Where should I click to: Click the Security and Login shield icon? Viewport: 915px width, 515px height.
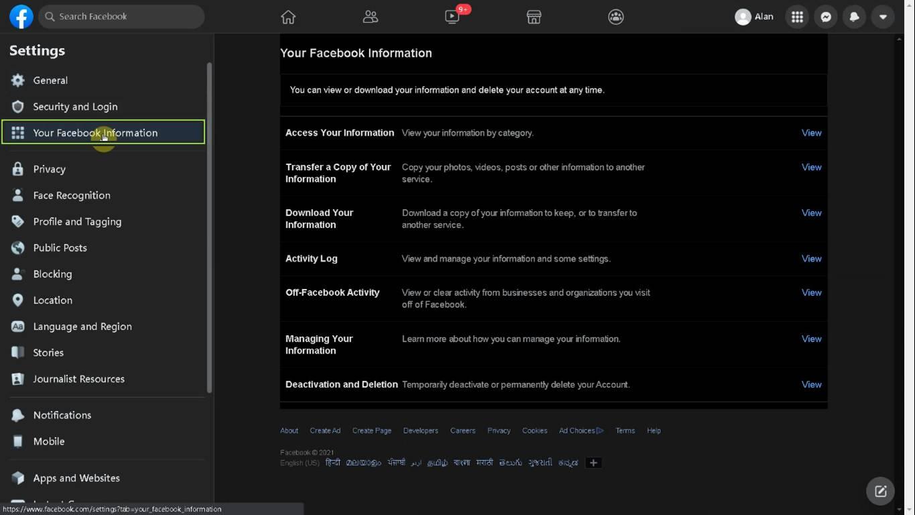click(18, 107)
